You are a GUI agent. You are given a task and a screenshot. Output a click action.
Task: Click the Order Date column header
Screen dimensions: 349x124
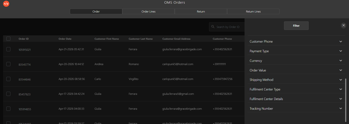point(65,39)
